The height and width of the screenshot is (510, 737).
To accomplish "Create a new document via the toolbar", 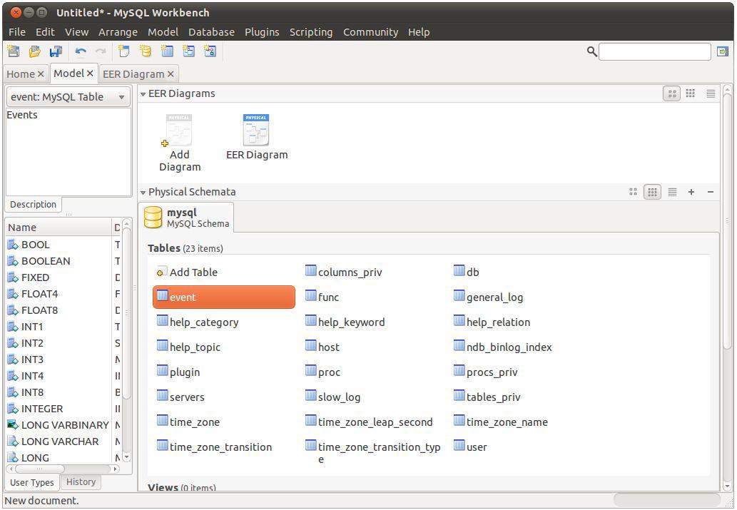I will (x=13, y=51).
